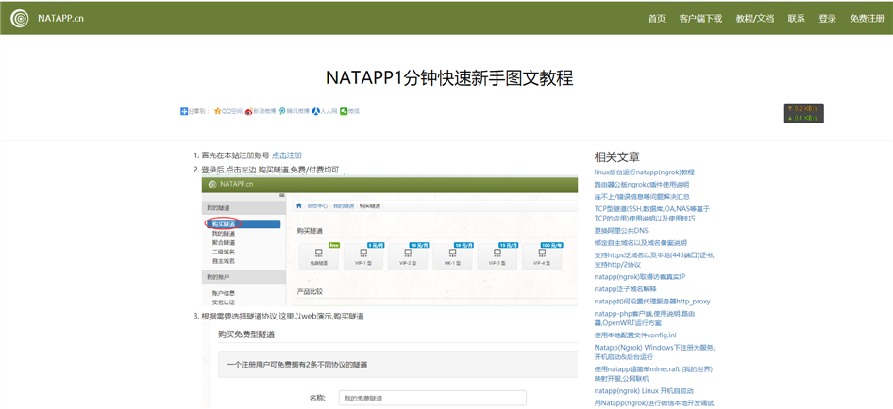The width and height of the screenshot is (893, 409).
Task: Open article 使用本地配置文件config.ini
Action: point(635,335)
